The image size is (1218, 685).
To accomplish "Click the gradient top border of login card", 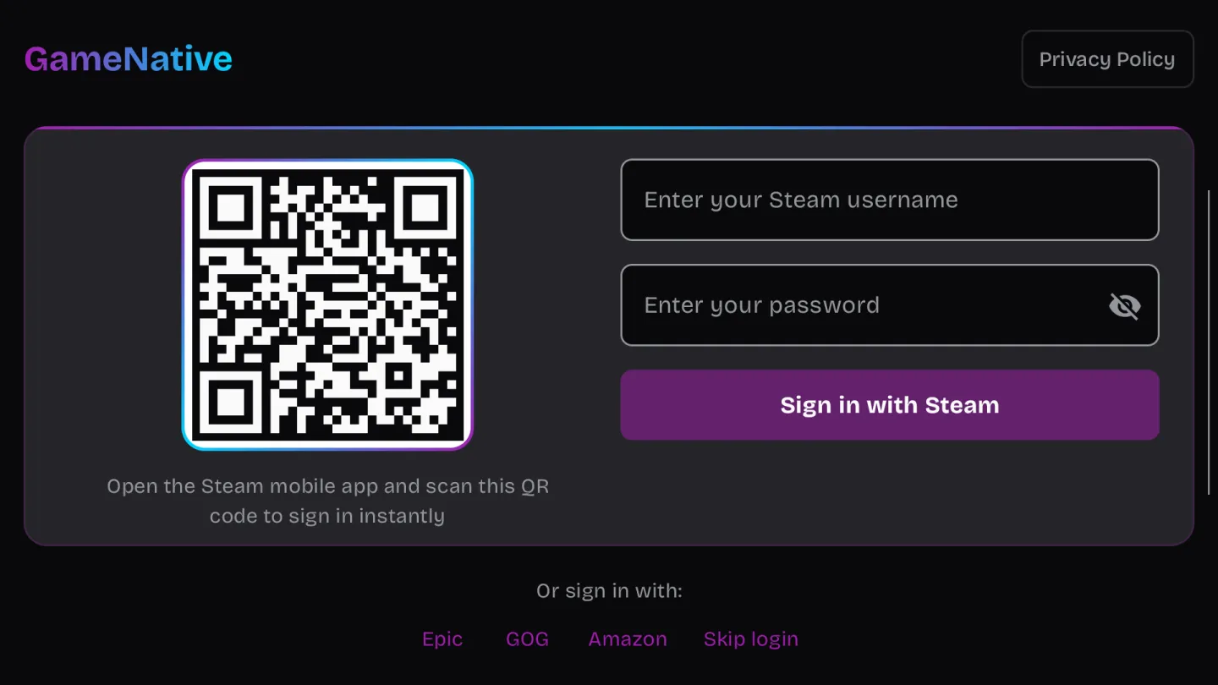I will (609, 129).
